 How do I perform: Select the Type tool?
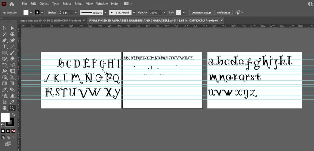tap(5, 46)
